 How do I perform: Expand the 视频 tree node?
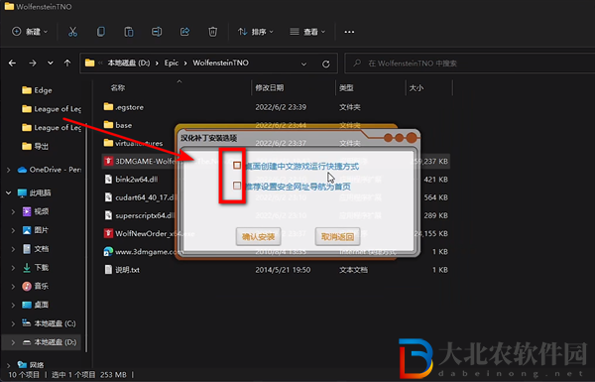(x=13, y=211)
